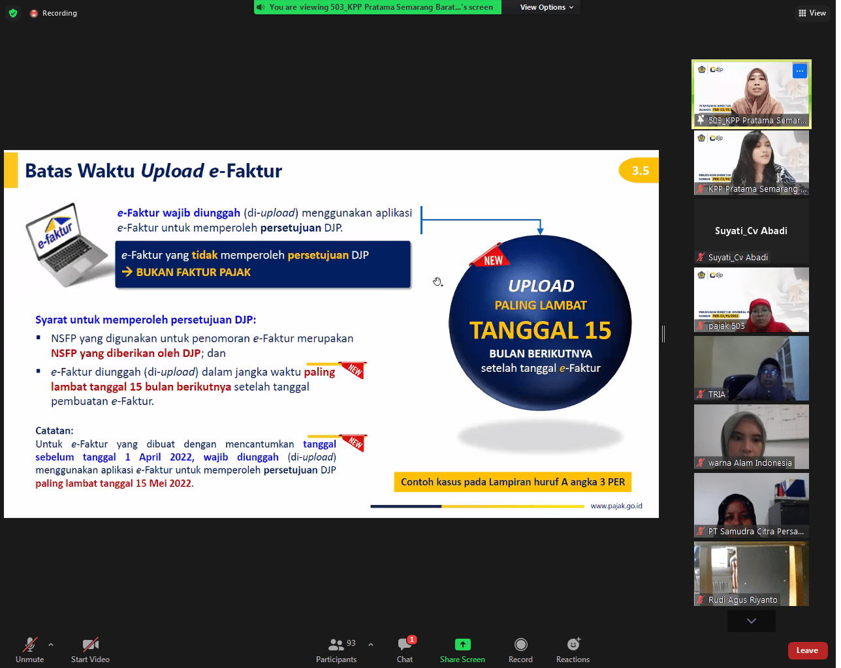841x668 pixels.
Task: Select the TRIA participant video
Action: tap(751, 368)
